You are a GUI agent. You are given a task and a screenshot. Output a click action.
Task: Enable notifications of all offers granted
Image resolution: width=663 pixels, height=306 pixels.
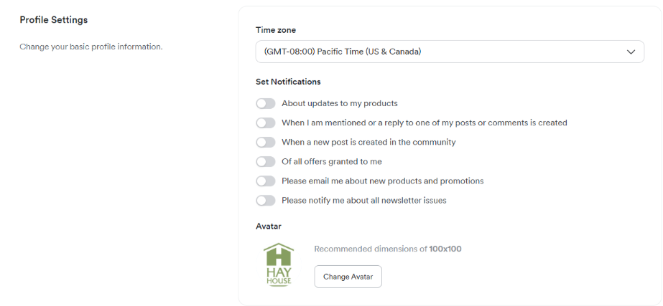click(266, 161)
